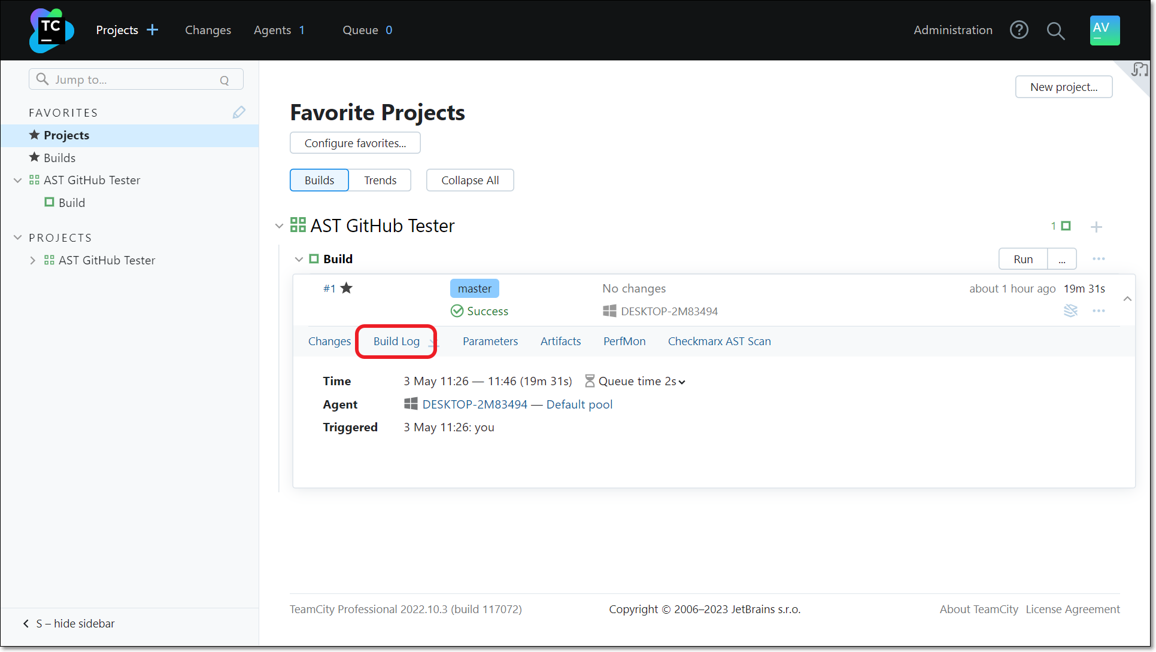Image resolution: width=1156 pixels, height=652 pixels.
Task: Open the Run custom build dots button
Action: 1062,259
